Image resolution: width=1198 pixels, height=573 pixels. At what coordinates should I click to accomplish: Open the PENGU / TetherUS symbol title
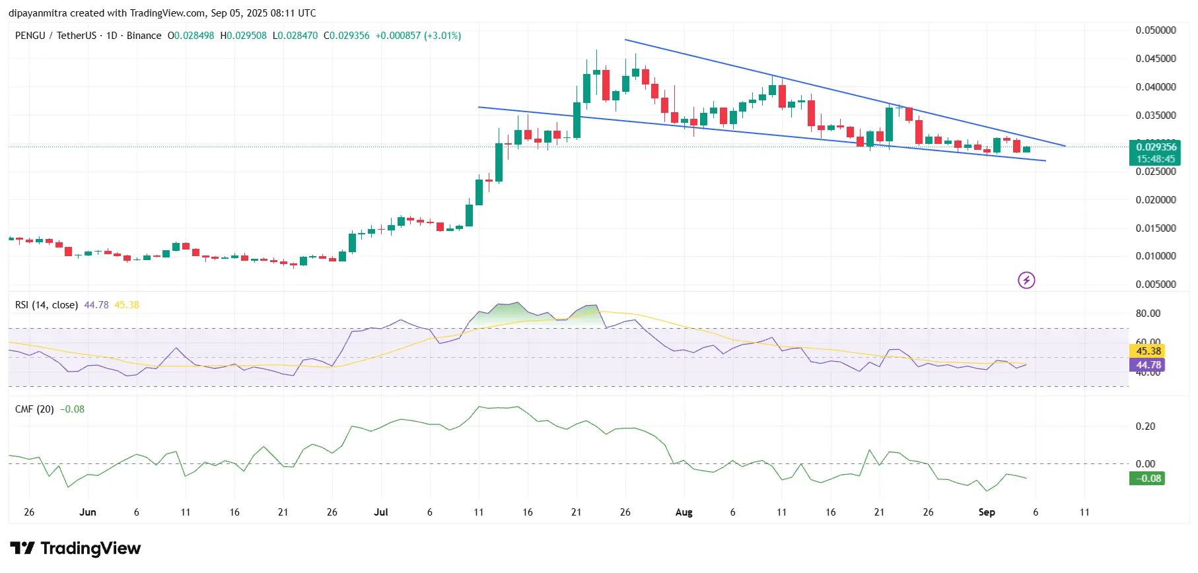coord(55,36)
